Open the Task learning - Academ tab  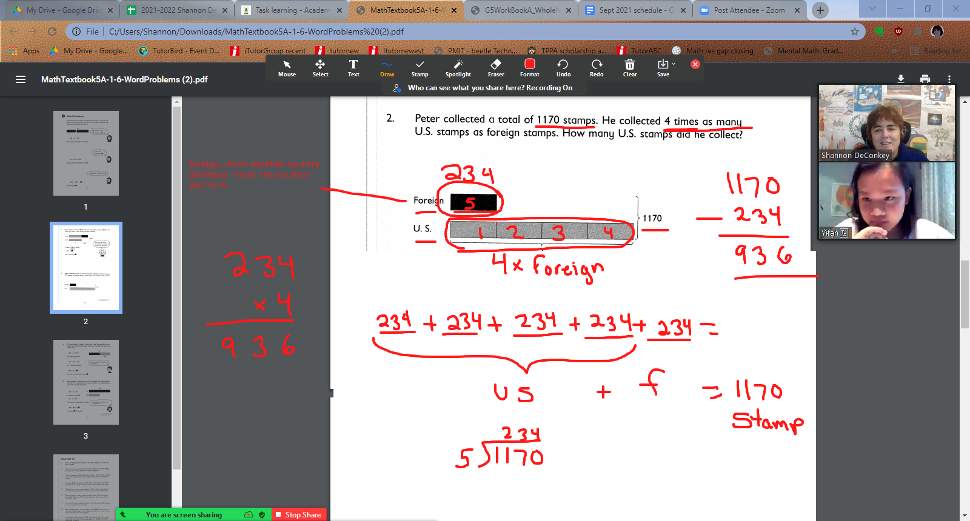(x=291, y=10)
